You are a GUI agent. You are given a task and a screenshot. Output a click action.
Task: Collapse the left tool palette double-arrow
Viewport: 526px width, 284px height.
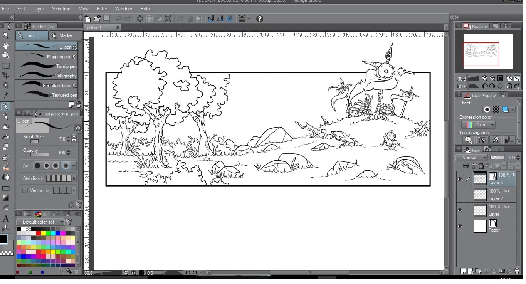click(12, 17)
